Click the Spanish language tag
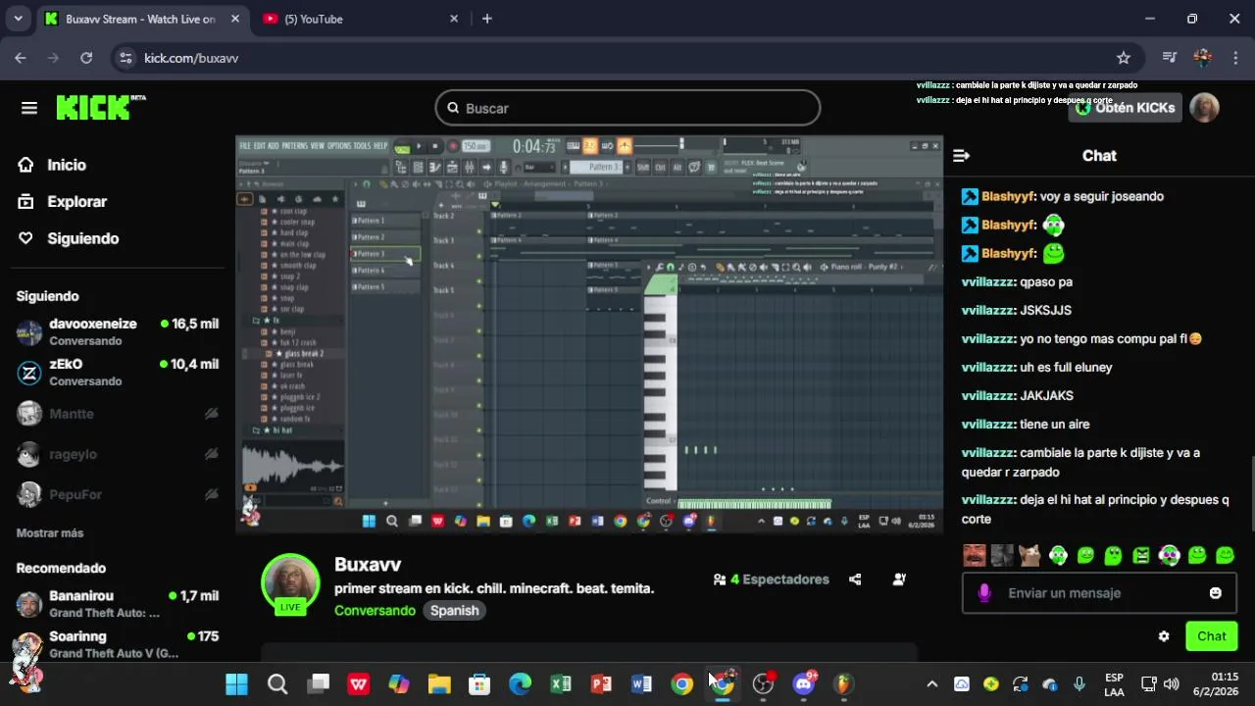Image resolution: width=1255 pixels, height=706 pixels. click(x=454, y=610)
